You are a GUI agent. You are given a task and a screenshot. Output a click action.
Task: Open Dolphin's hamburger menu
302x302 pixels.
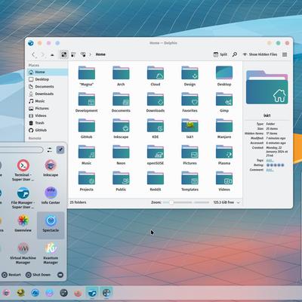285,54
